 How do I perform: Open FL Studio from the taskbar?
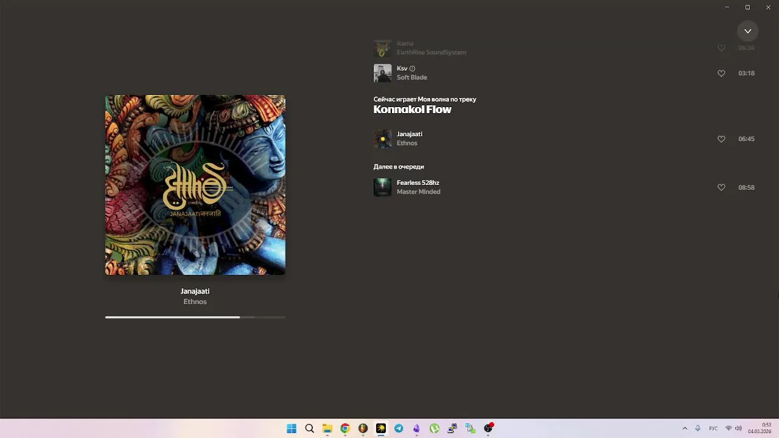point(363,428)
